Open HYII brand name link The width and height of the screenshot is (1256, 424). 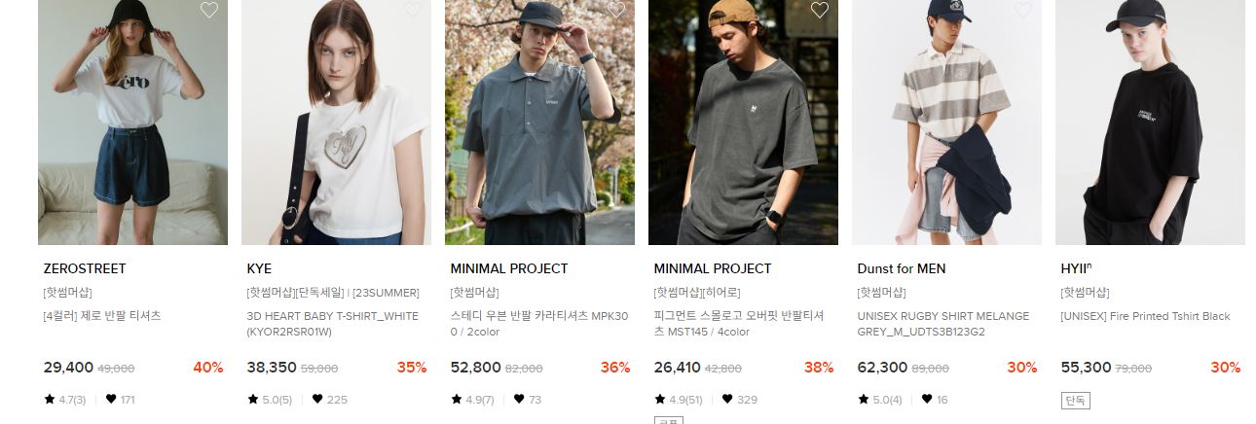(1076, 268)
